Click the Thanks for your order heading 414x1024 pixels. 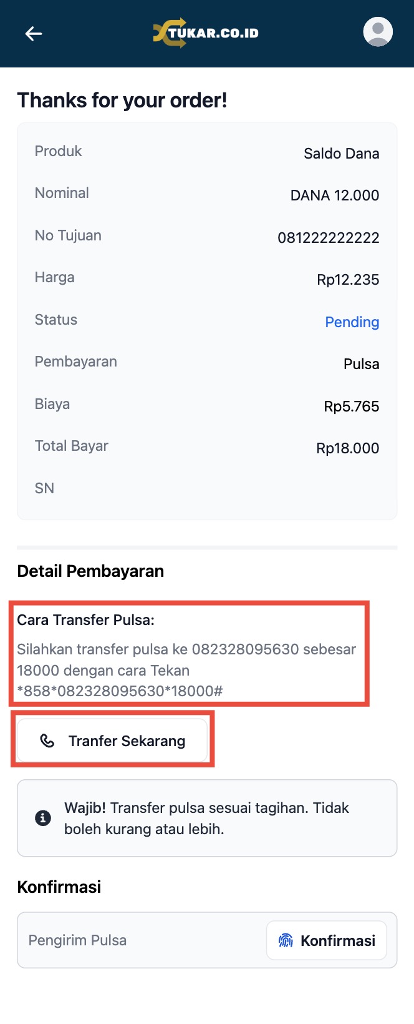click(x=122, y=101)
